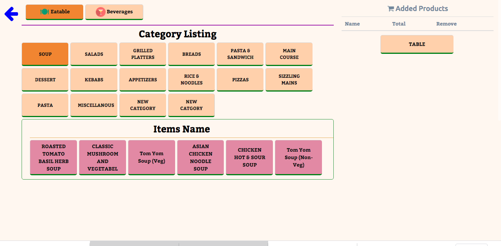This screenshot has height=246, width=501.
Task: Choose the Sizzling Mains category
Action: (x=289, y=80)
